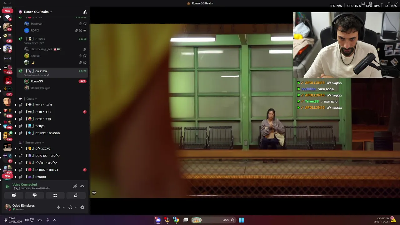Image resolution: width=400 pixels, height=225 pixels.
Task: Open the server icon with 73 badge
Action: tap(7, 27)
